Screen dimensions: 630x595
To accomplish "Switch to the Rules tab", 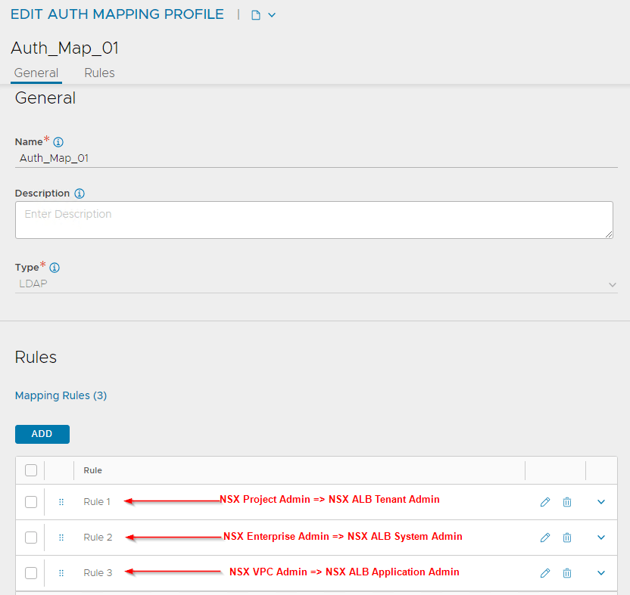I will [99, 73].
